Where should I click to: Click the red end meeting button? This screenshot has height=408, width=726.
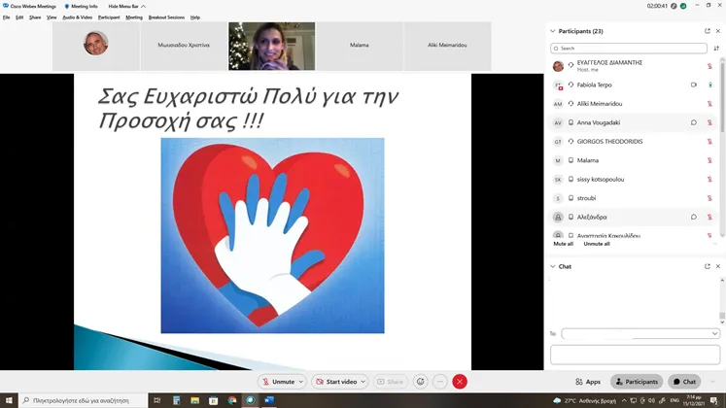click(x=460, y=382)
